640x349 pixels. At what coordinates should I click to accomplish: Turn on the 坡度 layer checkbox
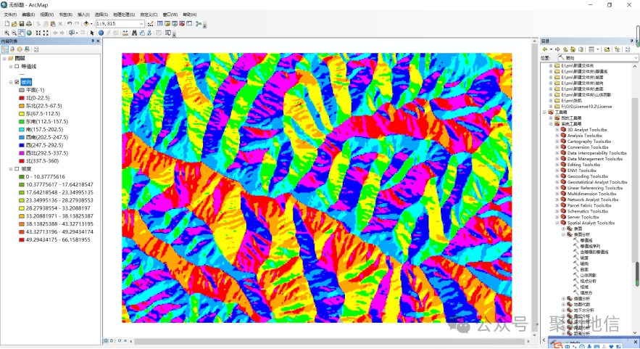[17, 169]
